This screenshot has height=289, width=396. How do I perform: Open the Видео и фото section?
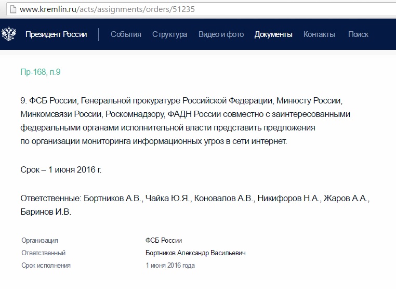coord(221,34)
